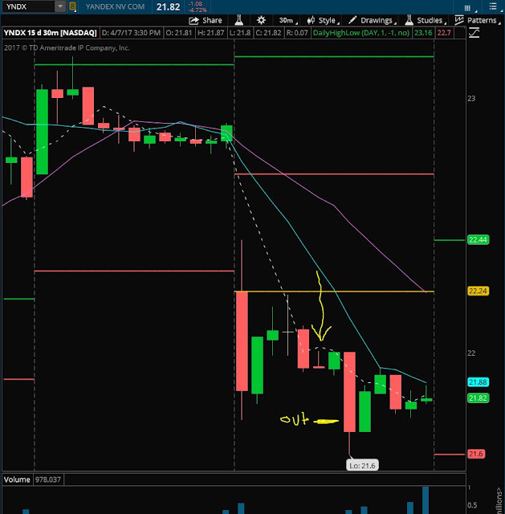Click the volume value 978.037
Screen dimensions: 505x514
[48, 479]
